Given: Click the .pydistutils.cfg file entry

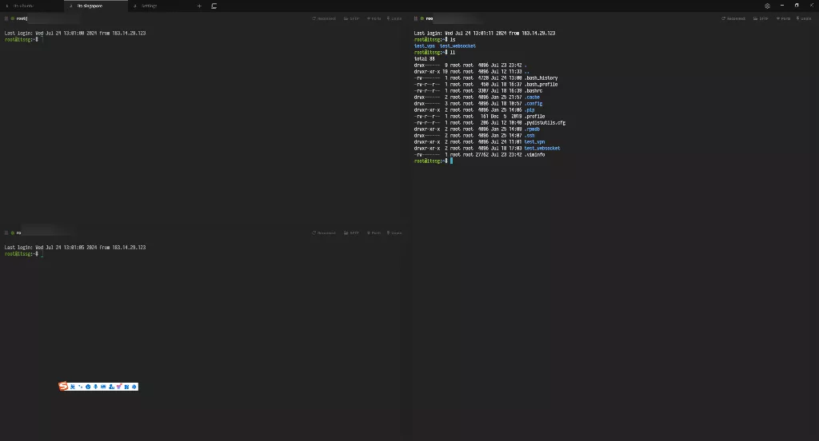Looking at the screenshot, I should coord(545,123).
